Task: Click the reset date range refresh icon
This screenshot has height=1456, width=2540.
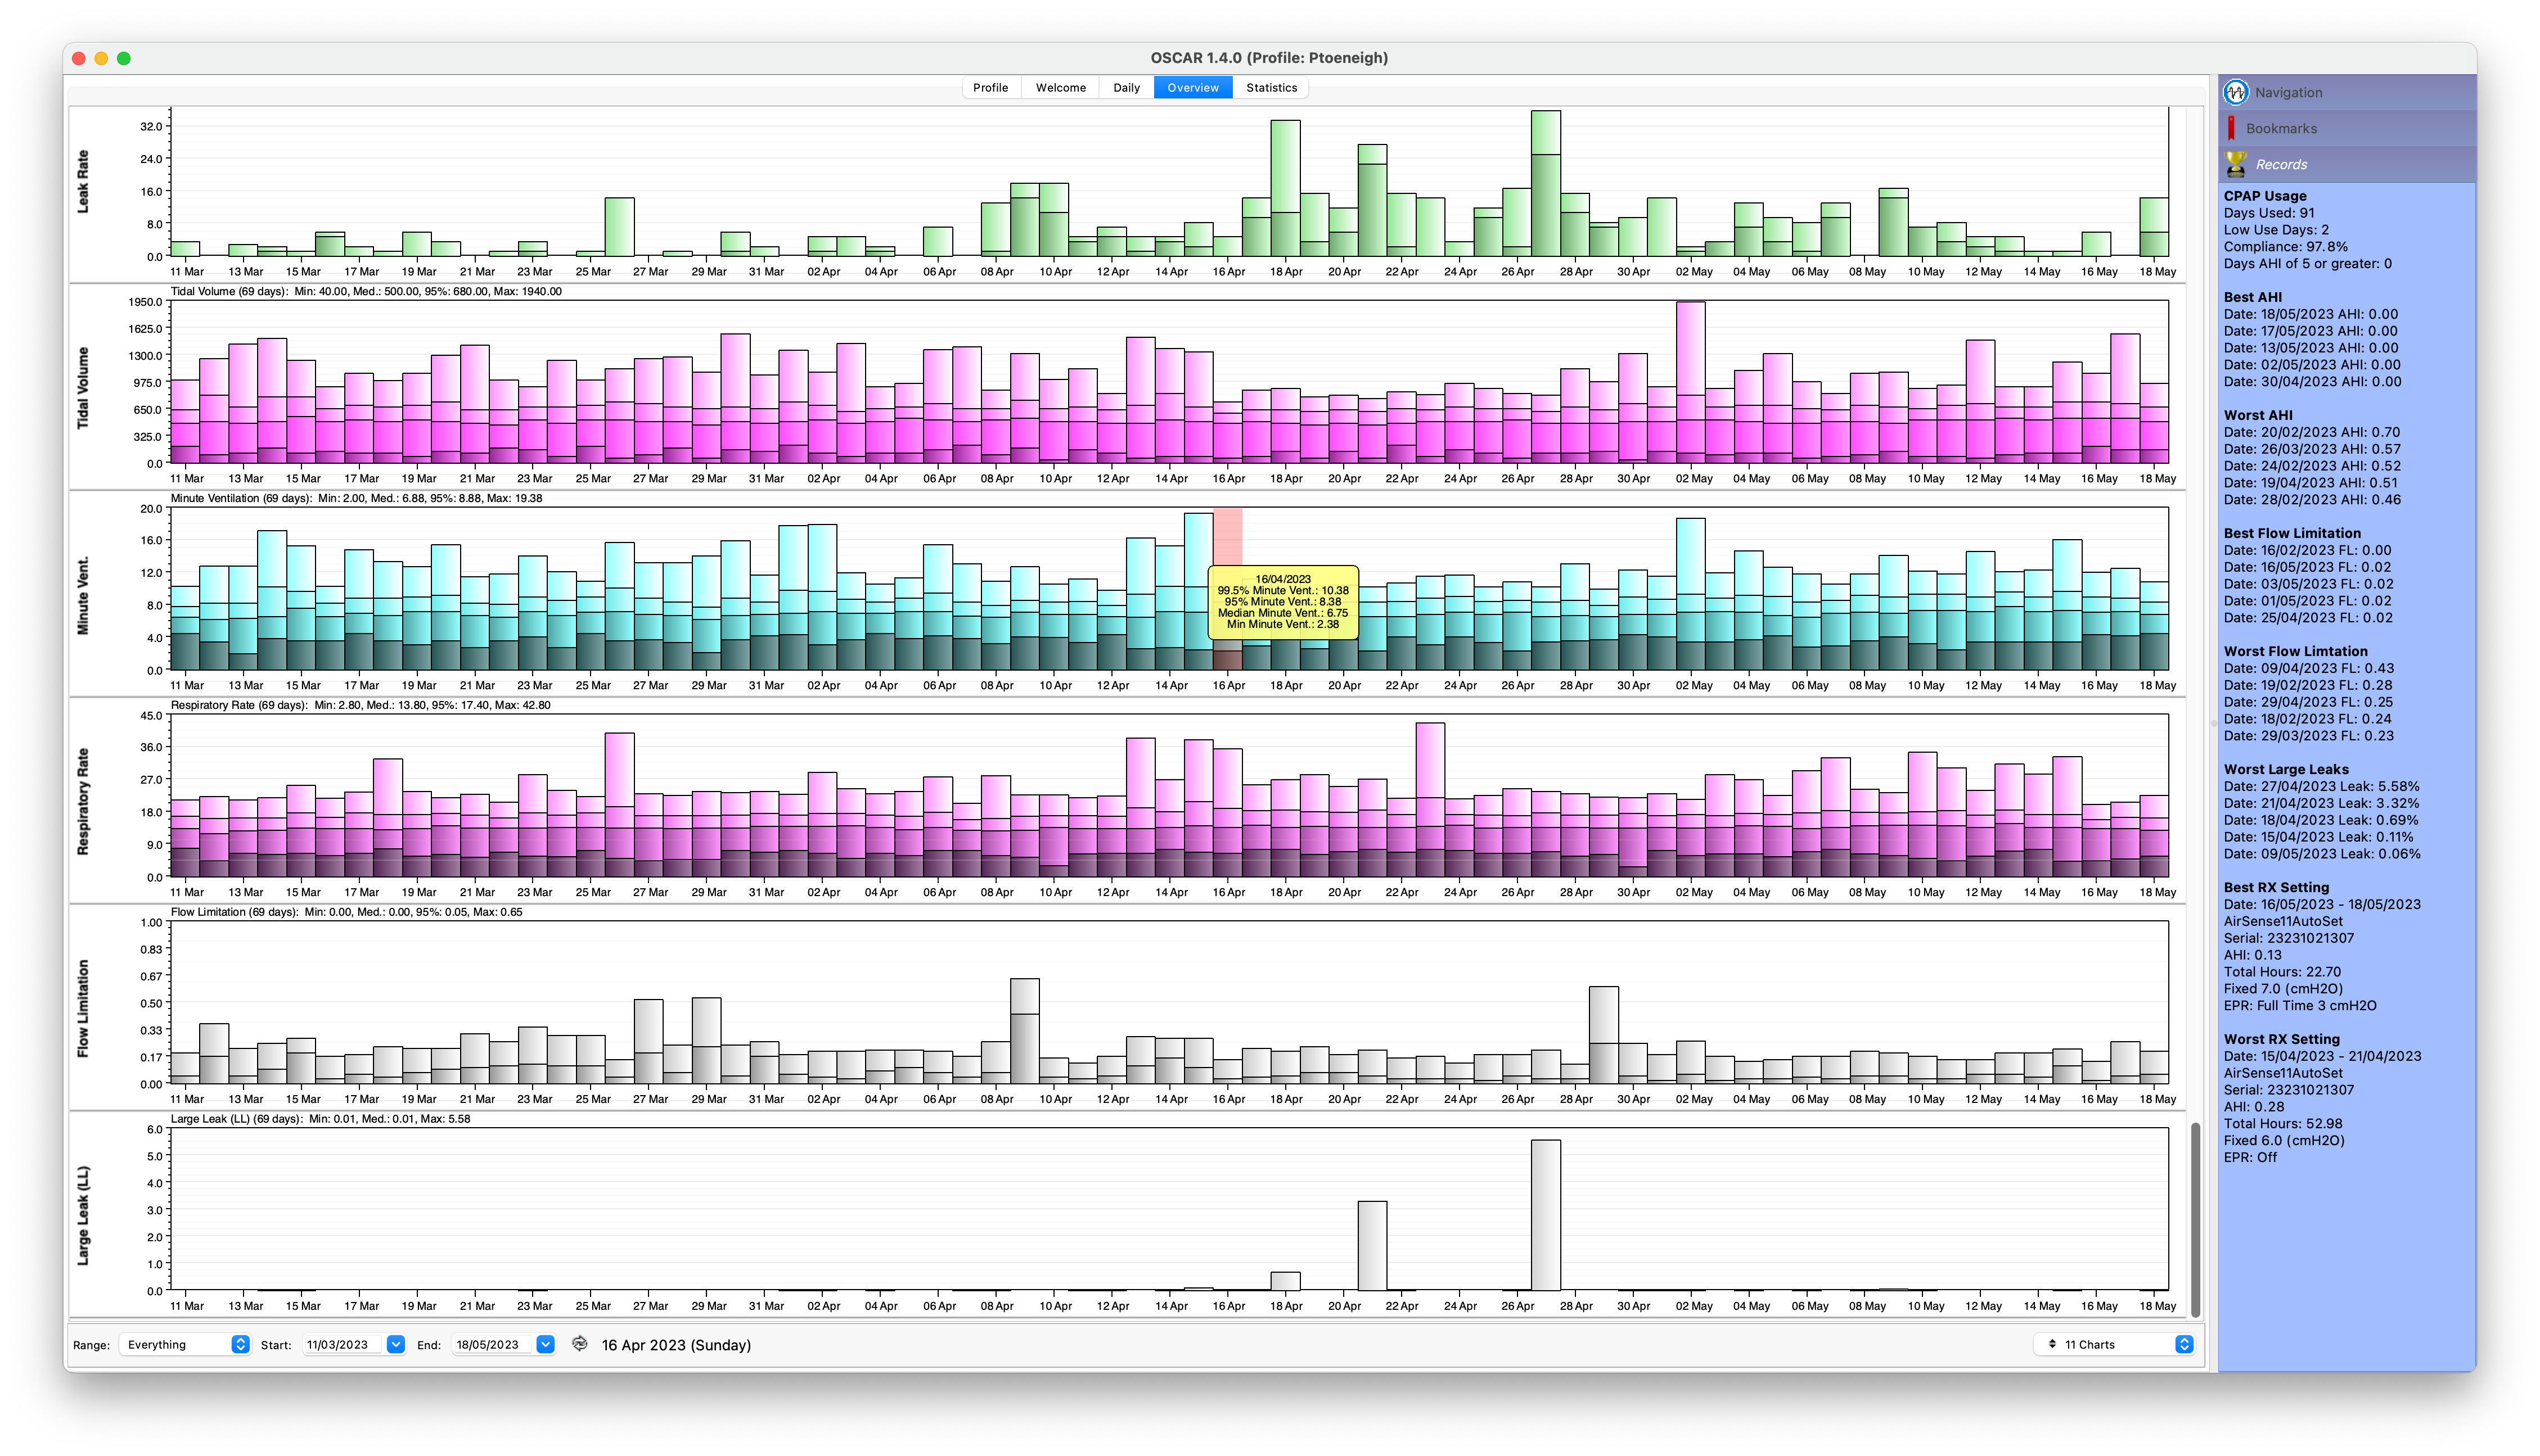Action: click(579, 1344)
